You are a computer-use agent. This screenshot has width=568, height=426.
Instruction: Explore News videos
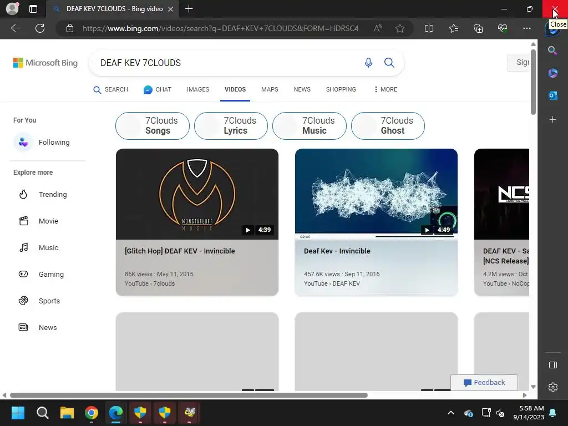pos(38,327)
